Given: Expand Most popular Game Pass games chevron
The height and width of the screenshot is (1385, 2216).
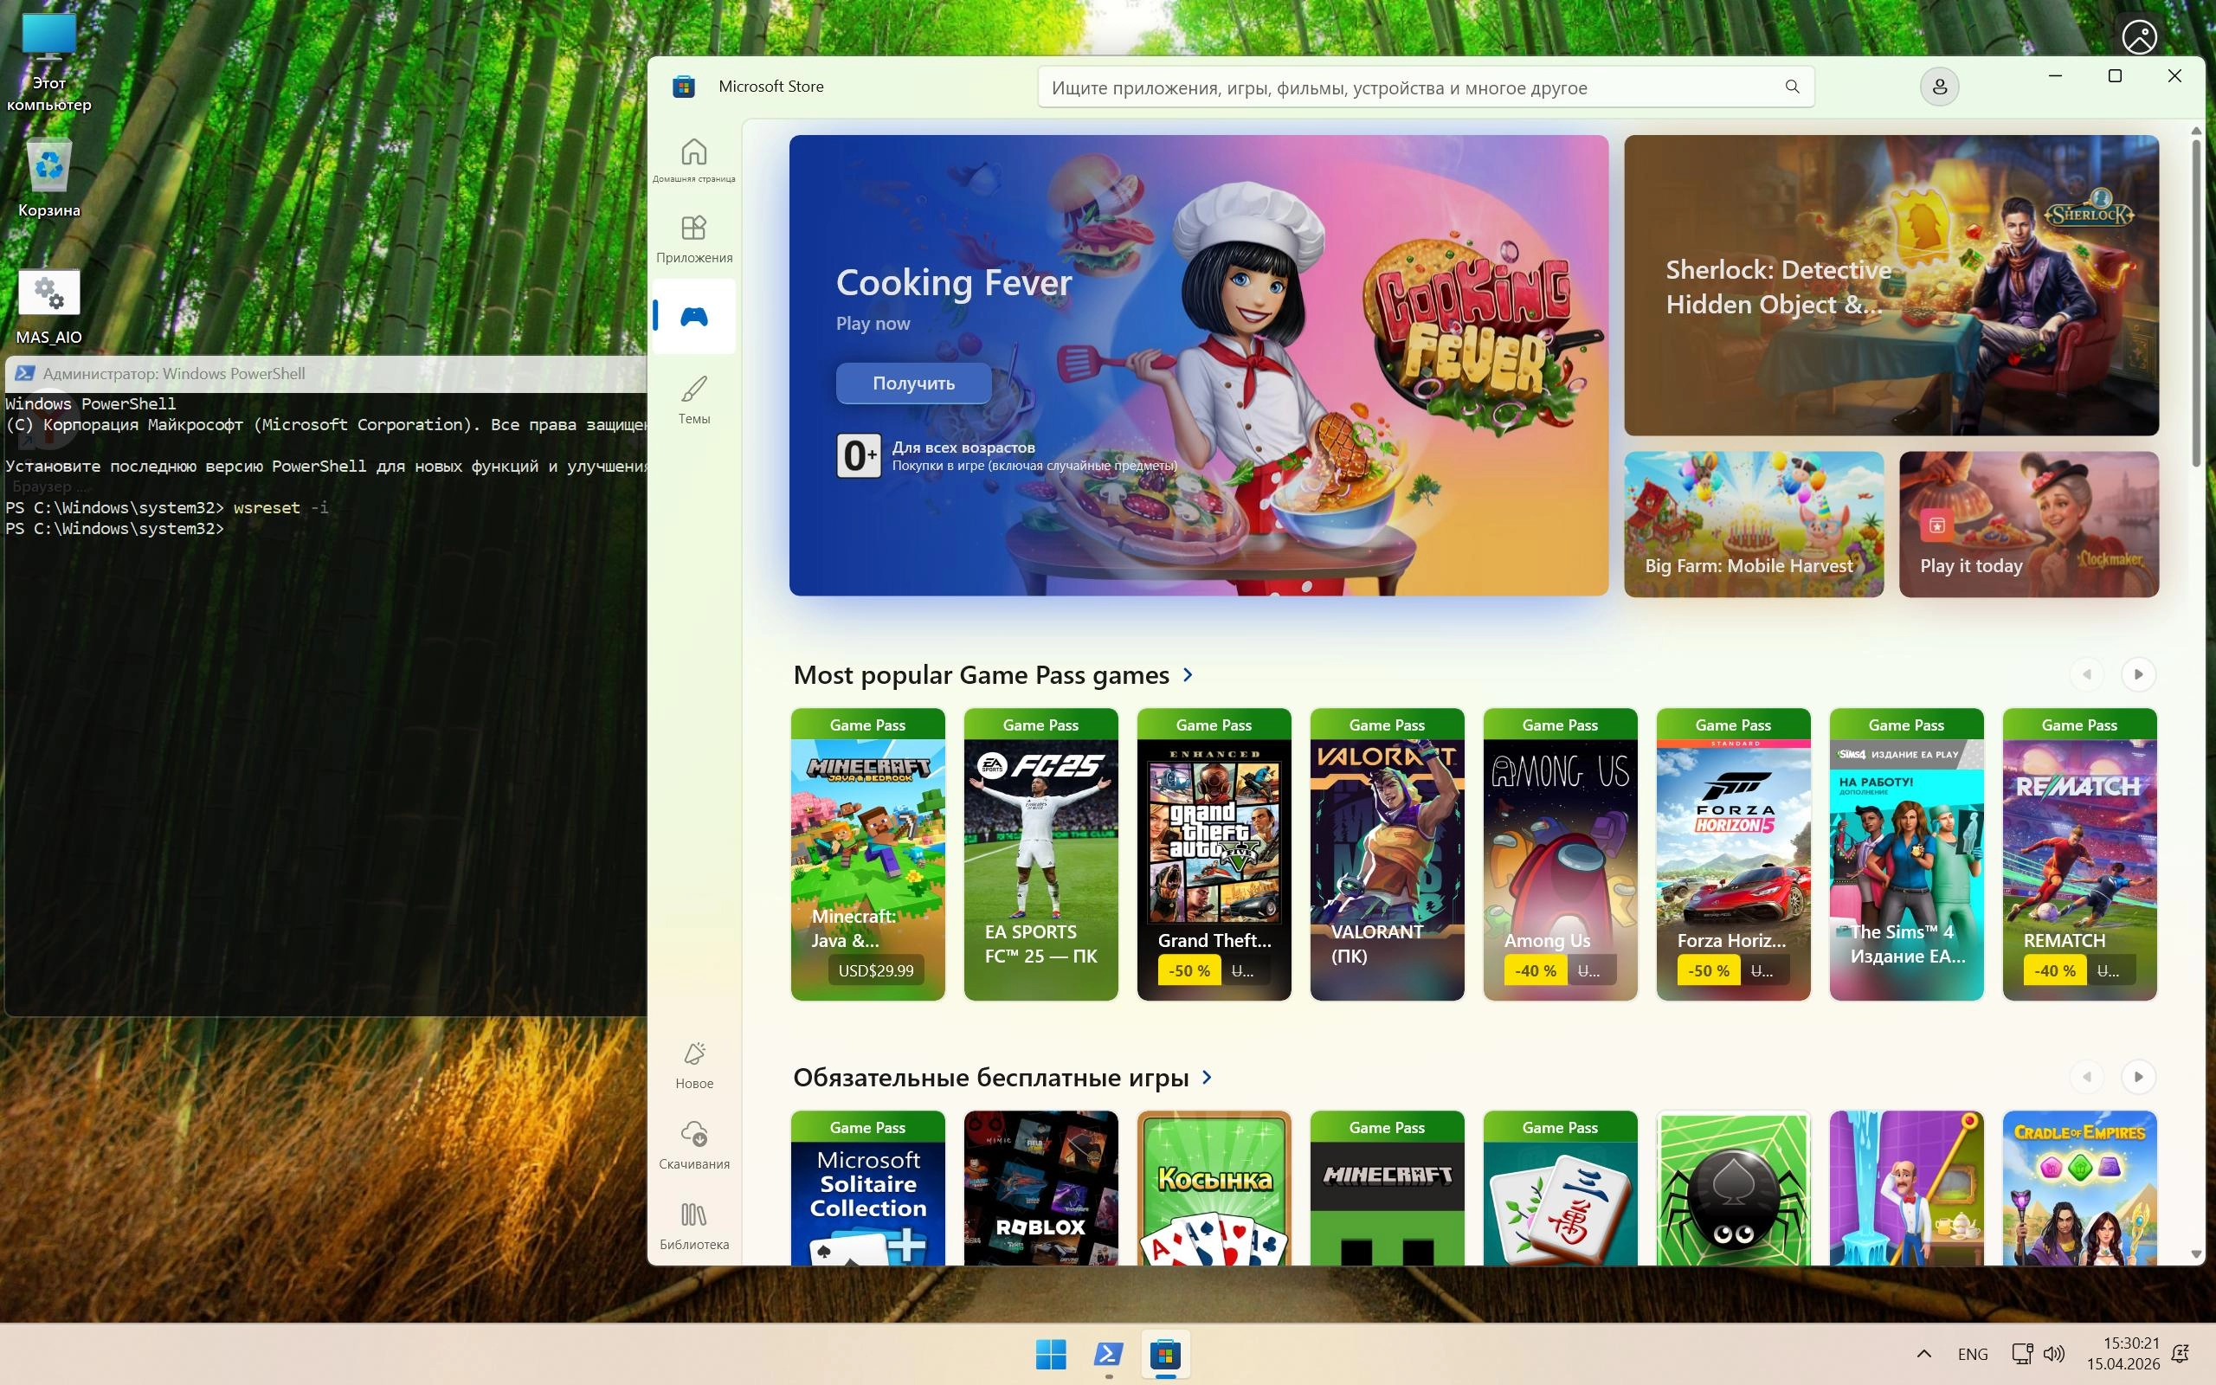Looking at the screenshot, I should click(x=1188, y=675).
